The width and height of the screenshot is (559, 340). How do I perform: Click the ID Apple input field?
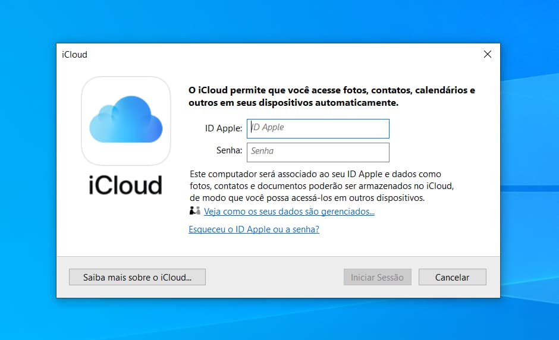tap(318, 128)
